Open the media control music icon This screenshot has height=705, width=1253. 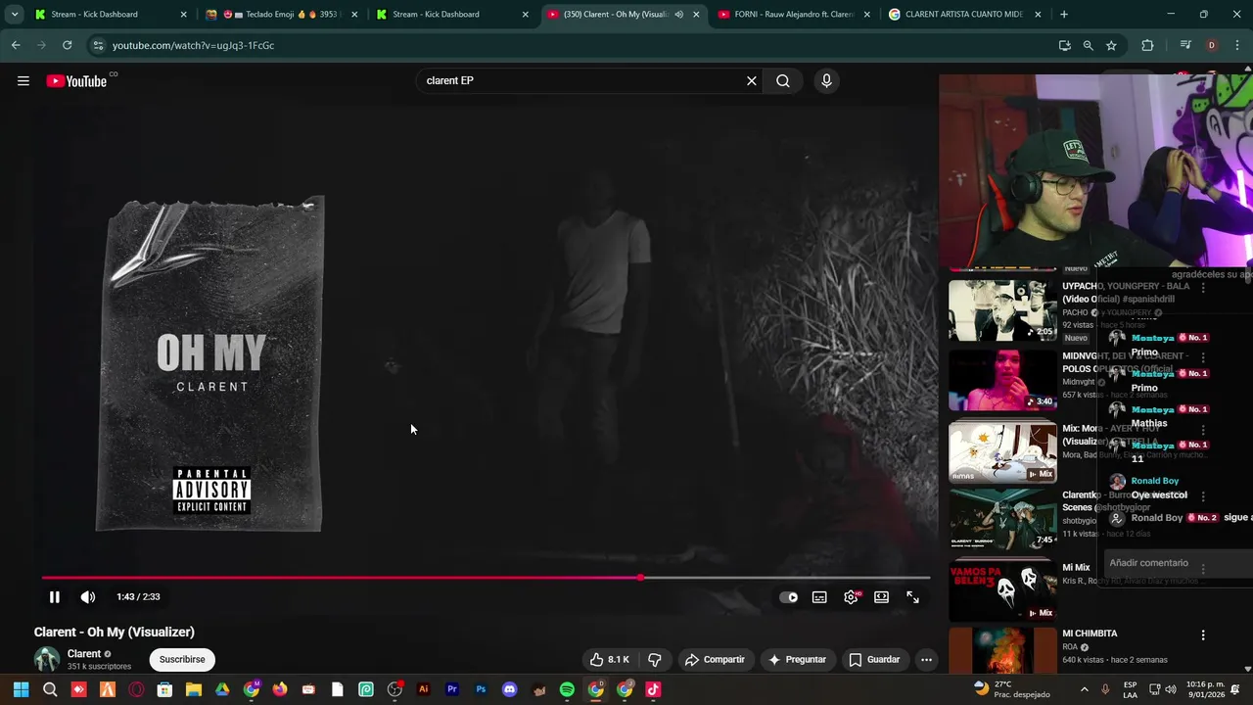1185,45
